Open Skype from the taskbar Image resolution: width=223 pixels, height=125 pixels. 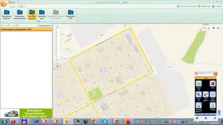click(107, 122)
